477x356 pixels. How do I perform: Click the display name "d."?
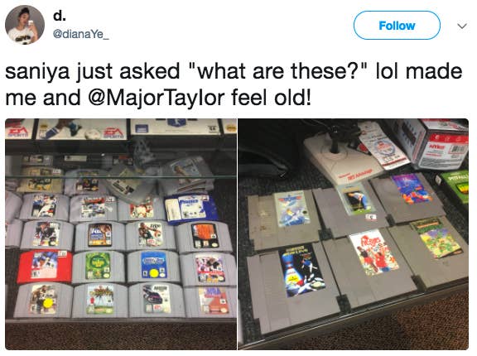pyautogui.click(x=60, y=16)
